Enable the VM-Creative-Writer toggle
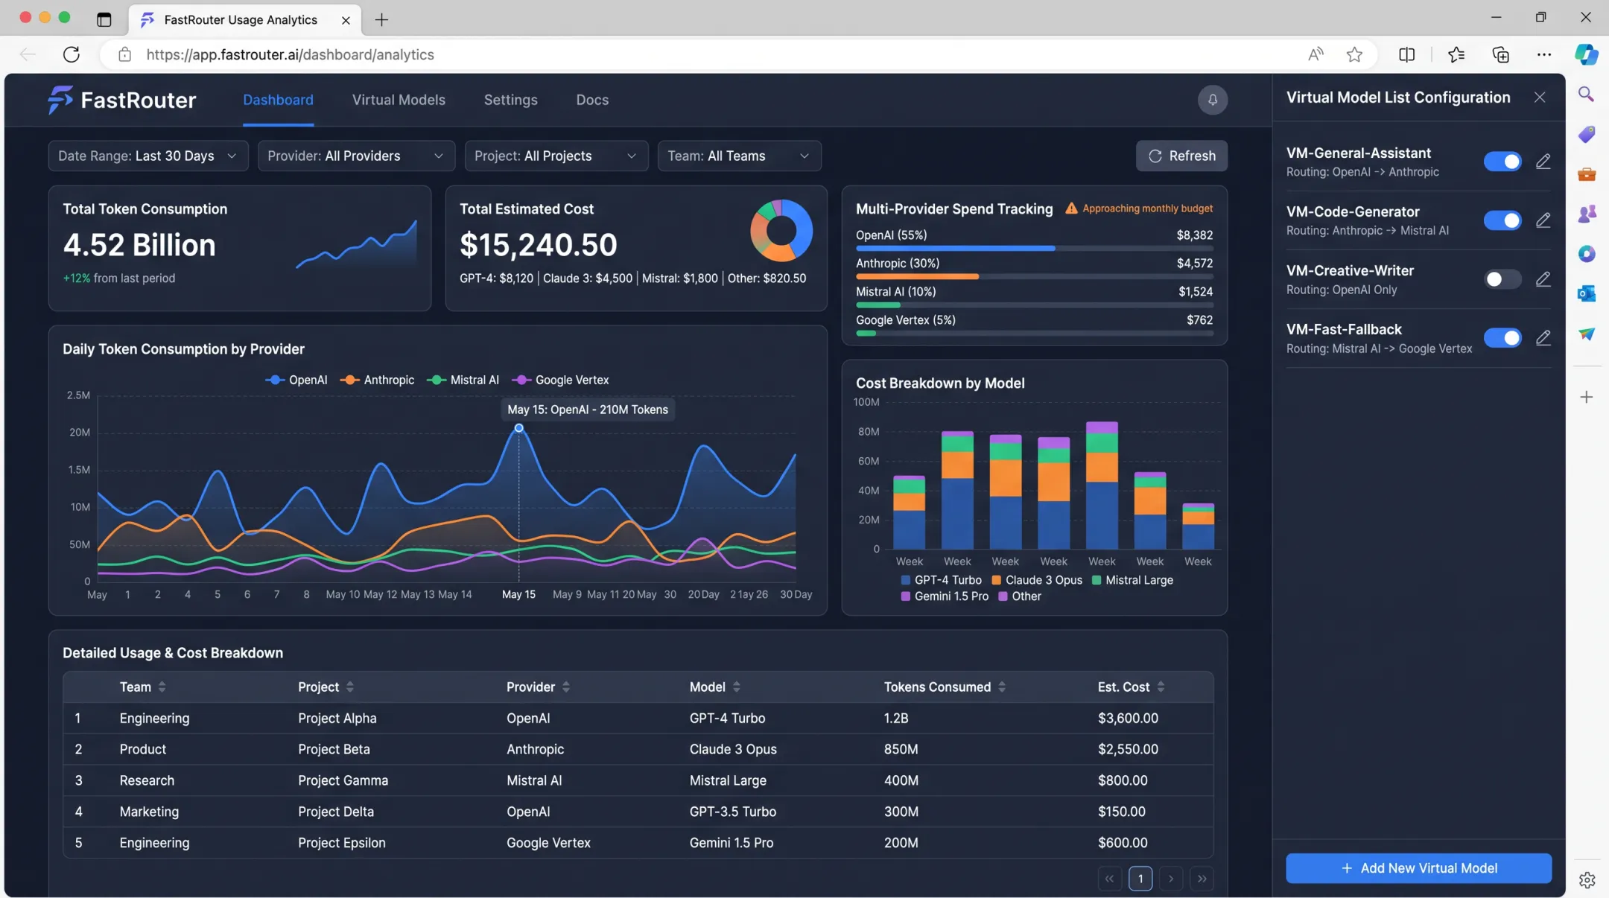Viewport: 1609px width, 898px height. [1502, 278]
